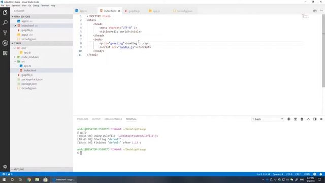The width and height of the screenshot is (325, 183).
Task: Split the terminal panel
Action: click(296, 119)
